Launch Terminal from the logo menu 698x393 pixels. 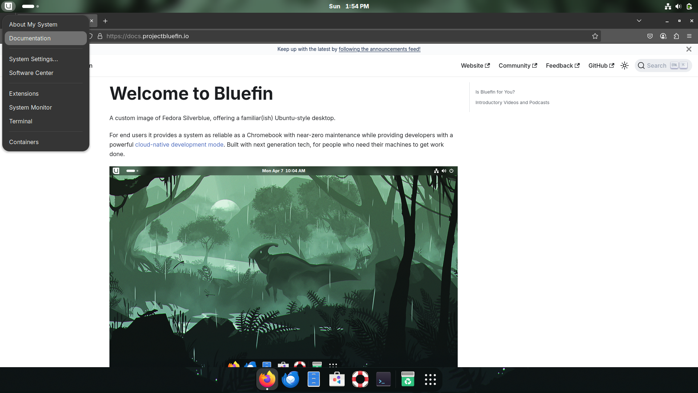click(45, 121)
